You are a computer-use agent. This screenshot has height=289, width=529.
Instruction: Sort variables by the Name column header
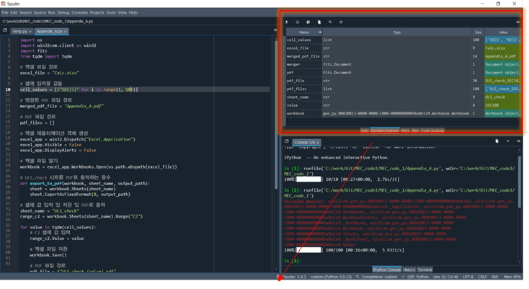(304, 32)
